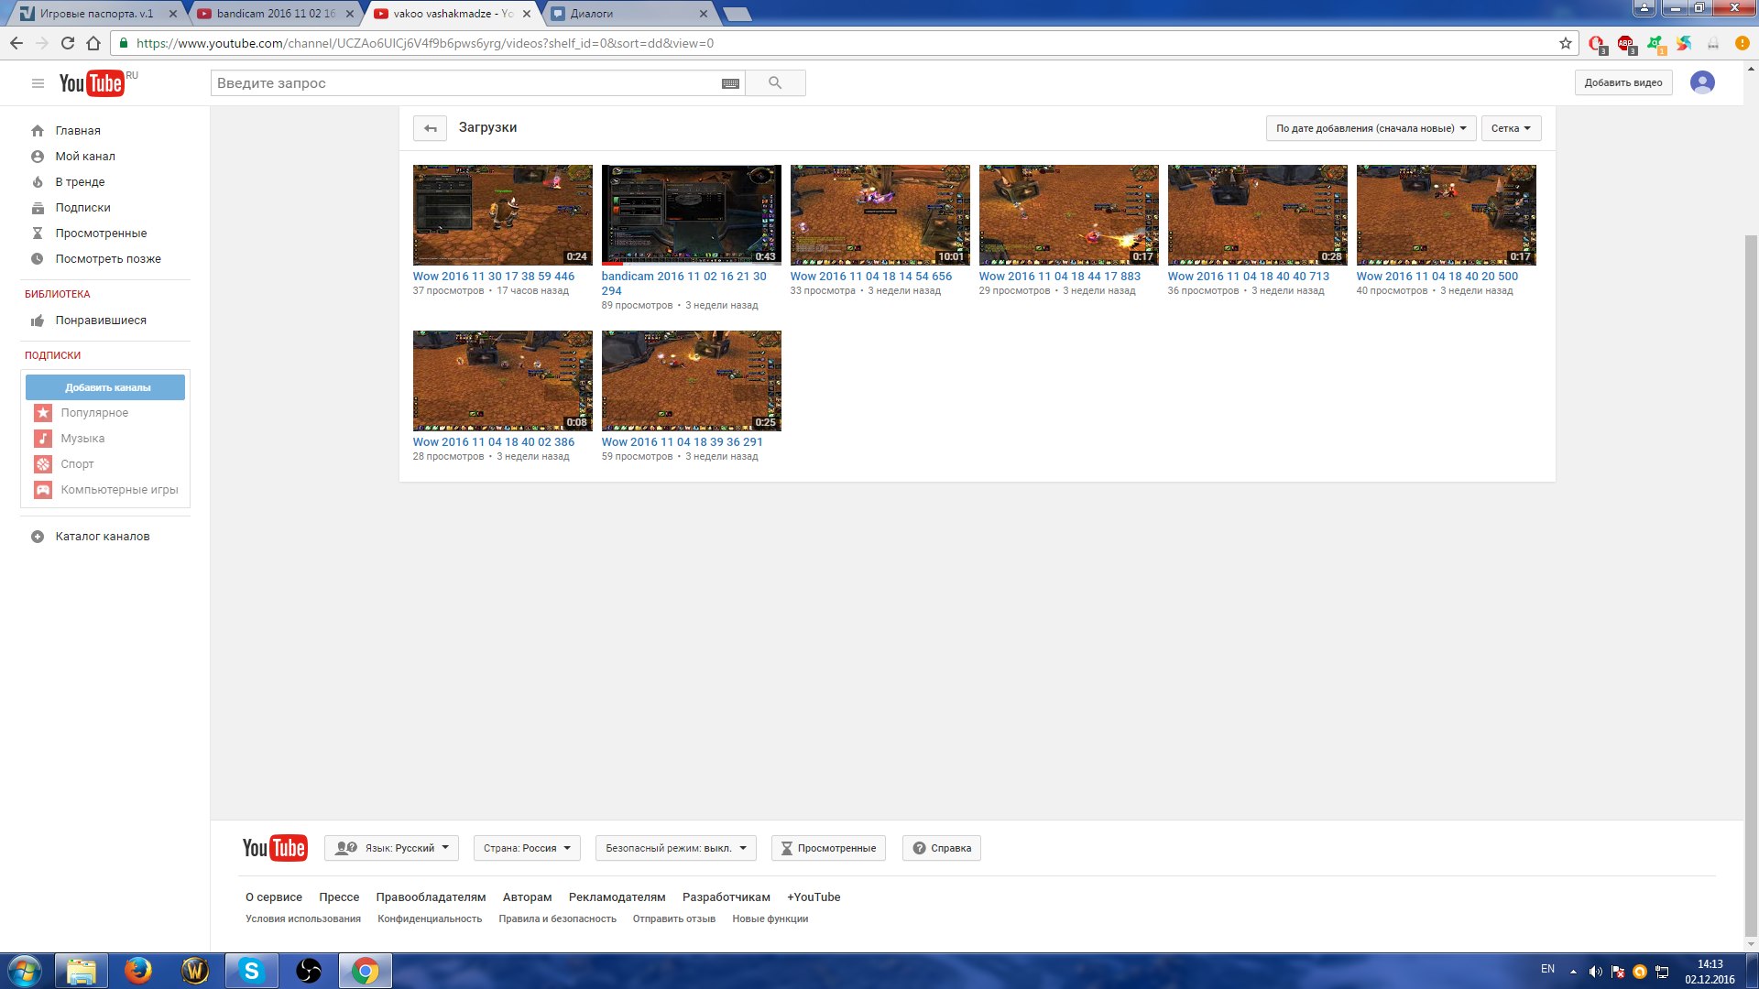
Task: Open the on-screen keyboard icon in search box
Action: pyautogui.click(x=730, y=83)
